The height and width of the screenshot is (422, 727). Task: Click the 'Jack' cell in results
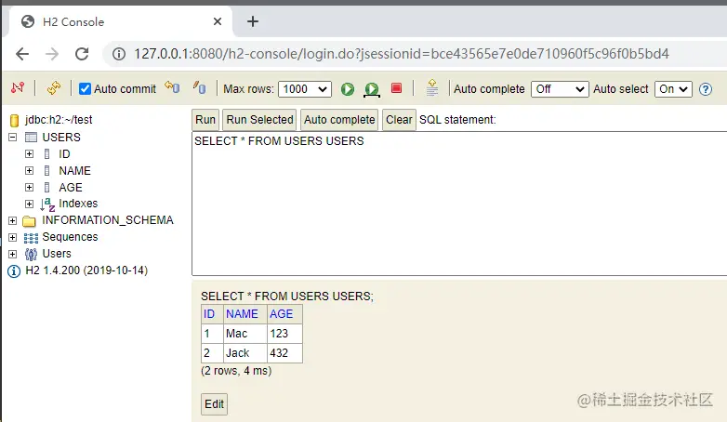245,353
